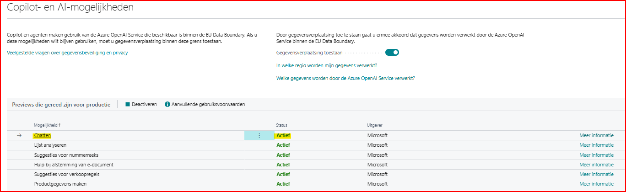Screen dimensions: 626x192
Task: Open the Chatten capability link
Action: coord(42,135)
